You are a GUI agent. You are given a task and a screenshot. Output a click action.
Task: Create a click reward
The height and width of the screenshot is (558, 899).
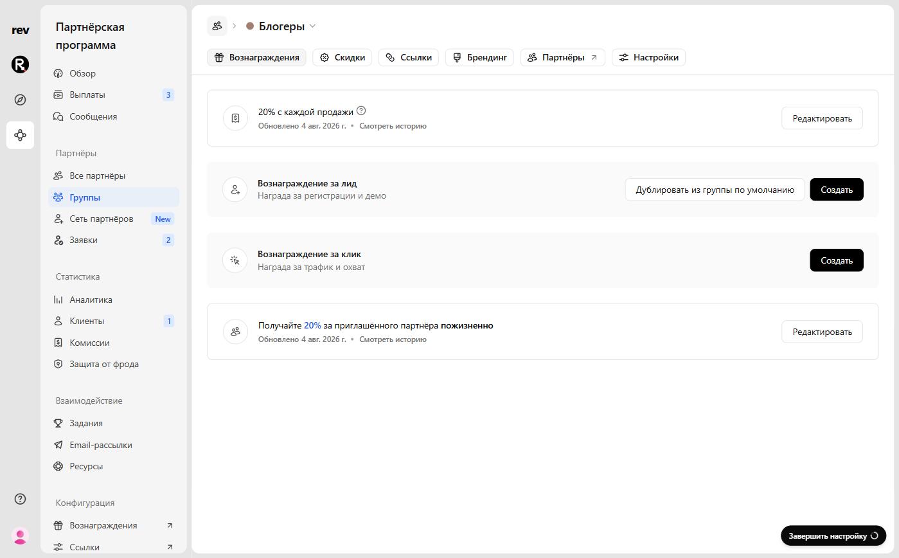click(x=836, y=260)
